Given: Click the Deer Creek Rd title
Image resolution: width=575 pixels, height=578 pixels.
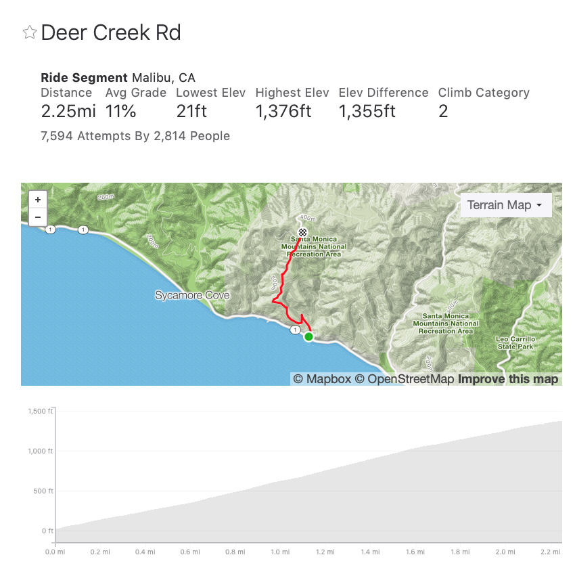Looking at the screenshot, I should [x=111, y=32].
